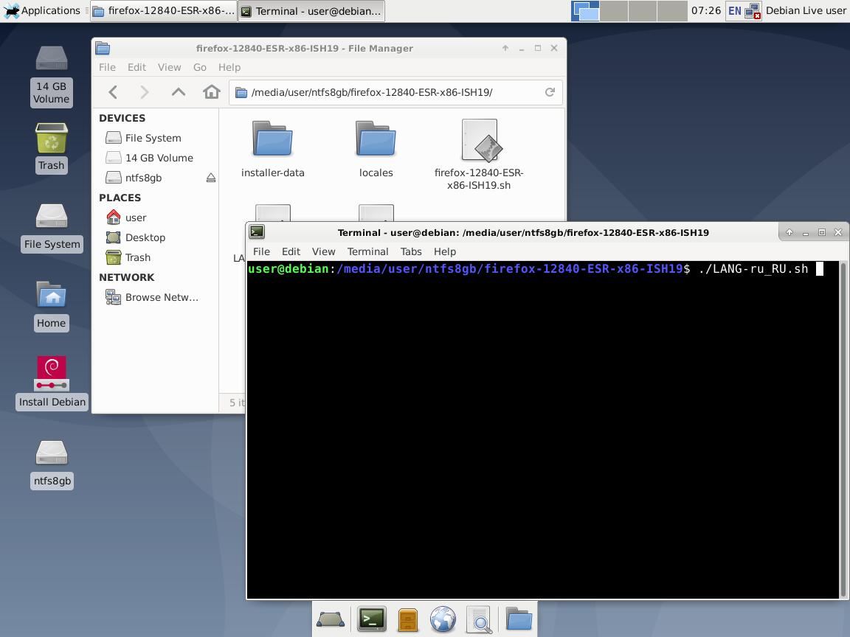This screenshot has width=850, height=637.
Task: Go forward in File Manager toolbar
Action: point(144,92)
